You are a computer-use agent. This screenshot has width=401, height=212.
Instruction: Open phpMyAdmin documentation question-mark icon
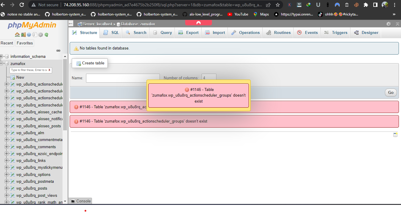(29, 35)
